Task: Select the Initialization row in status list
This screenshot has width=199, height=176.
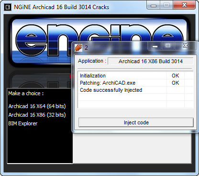Action: pos(136,76)
